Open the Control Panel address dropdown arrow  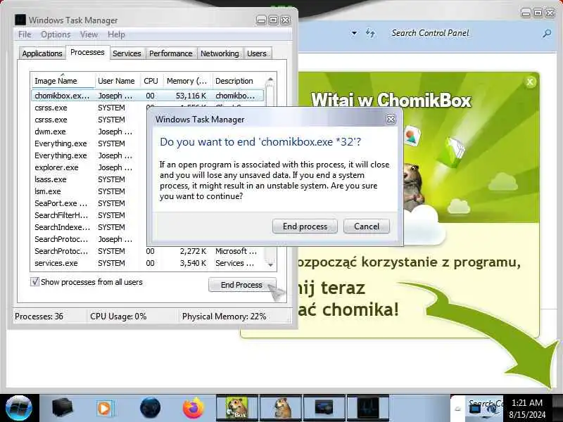pyautogui.click(x=355, y=33)
